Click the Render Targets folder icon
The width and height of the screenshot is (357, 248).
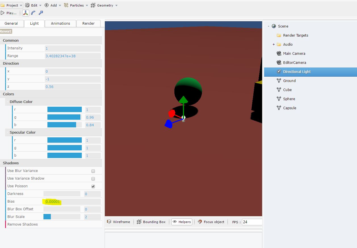click(279, 35)
